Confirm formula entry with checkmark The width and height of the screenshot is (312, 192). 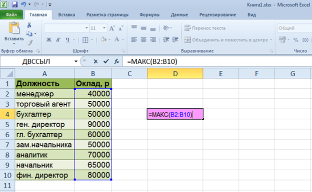point(106,61)
